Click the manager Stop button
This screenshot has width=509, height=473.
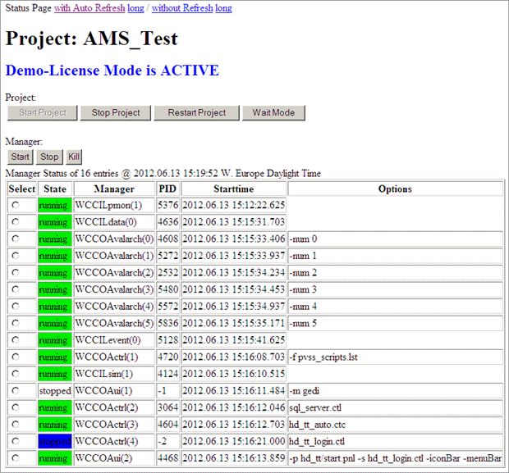[x=49, y=157]
